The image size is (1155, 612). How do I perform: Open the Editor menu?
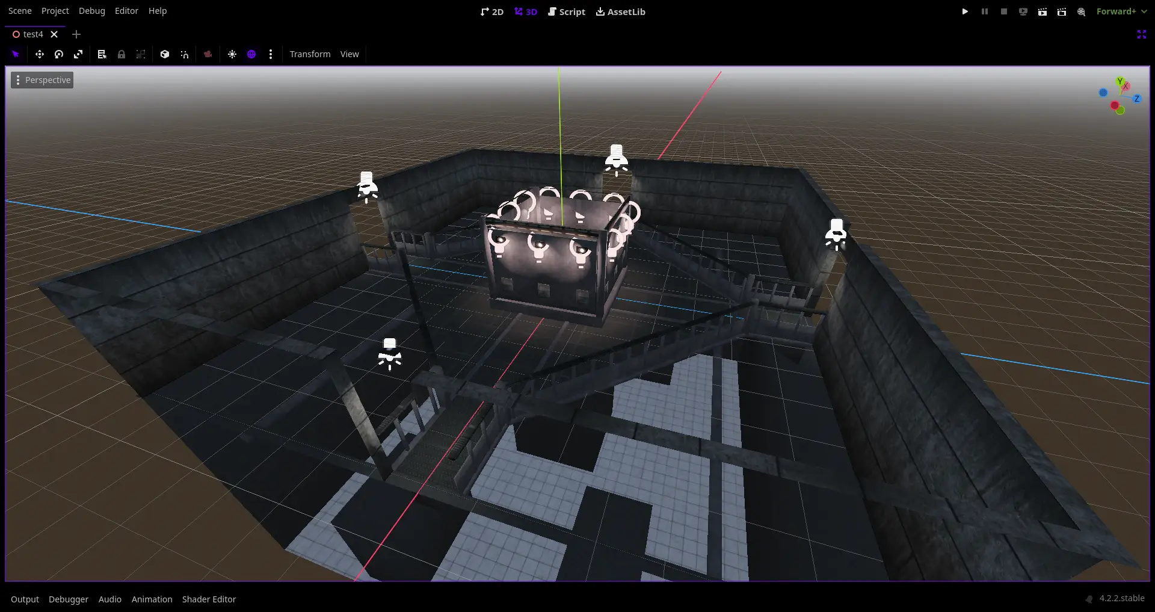126,11
